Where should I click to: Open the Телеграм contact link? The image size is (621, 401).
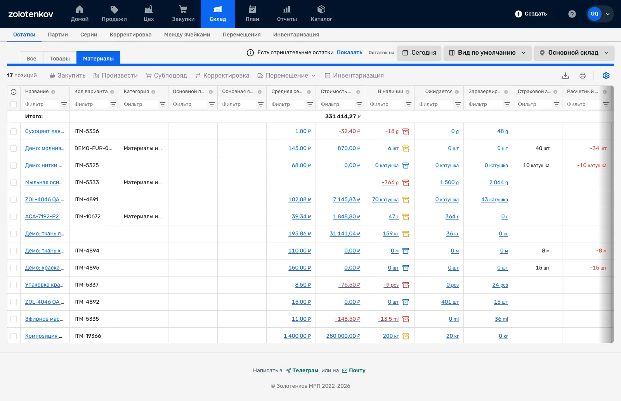(302, 370)
